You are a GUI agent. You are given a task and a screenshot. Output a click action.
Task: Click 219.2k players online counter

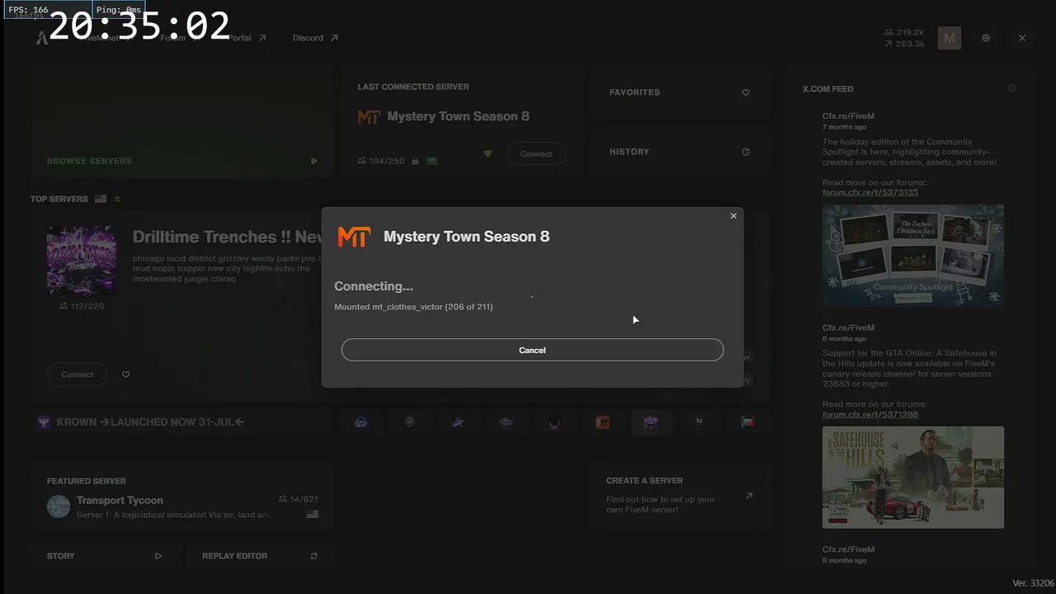coord(903,32)
